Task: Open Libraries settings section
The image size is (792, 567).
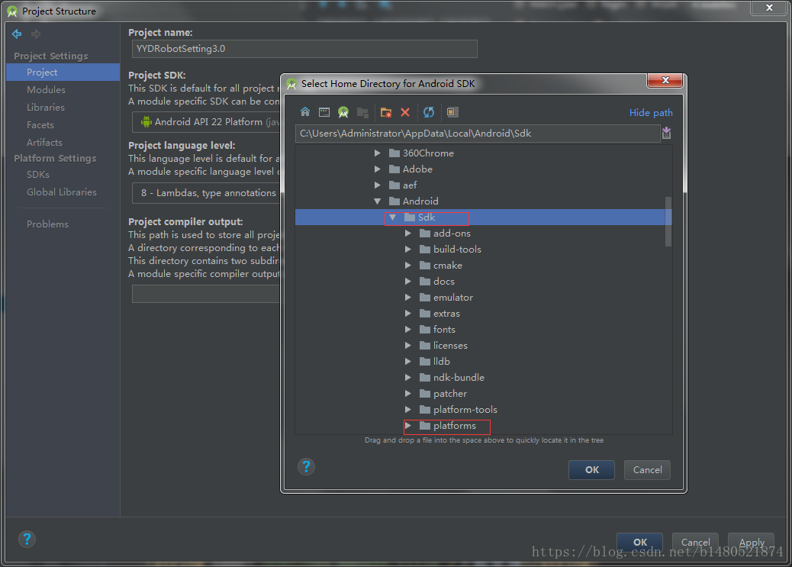Action: (46, 108)
